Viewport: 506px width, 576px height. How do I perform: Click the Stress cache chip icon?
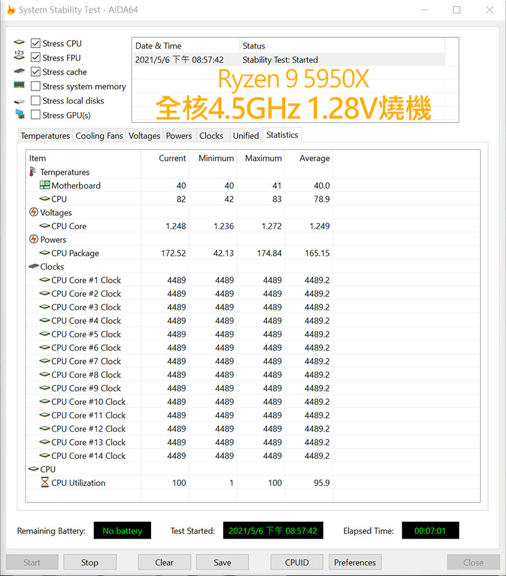coord(19,71)
